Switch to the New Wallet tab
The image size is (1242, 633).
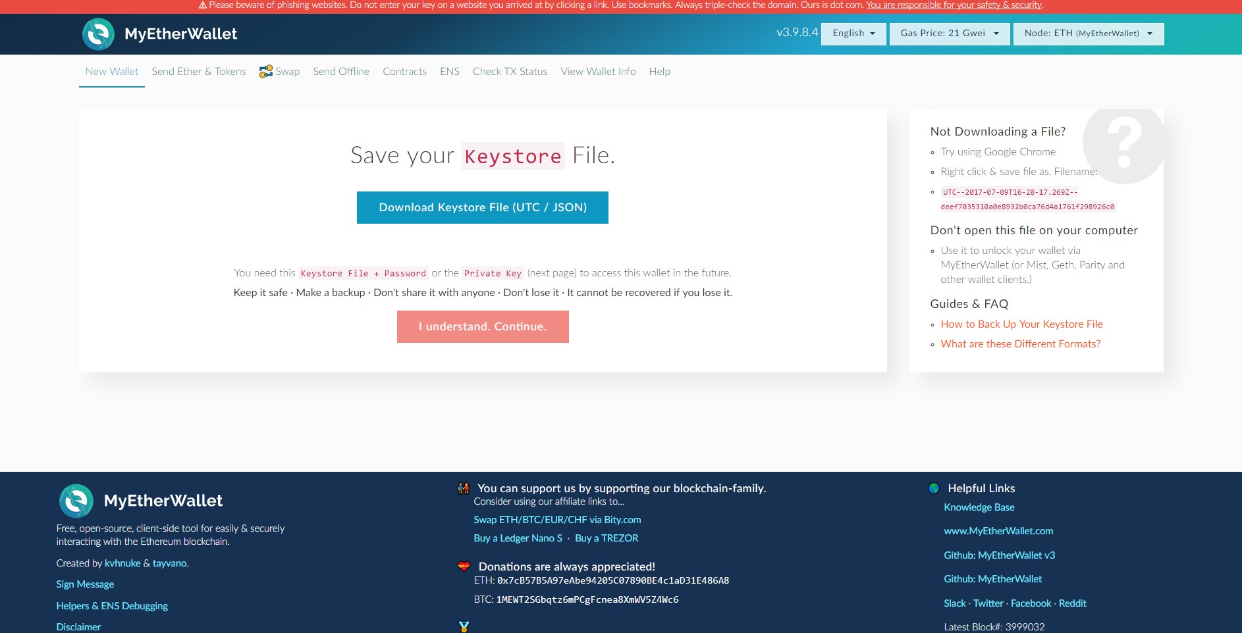click(112, 72)
